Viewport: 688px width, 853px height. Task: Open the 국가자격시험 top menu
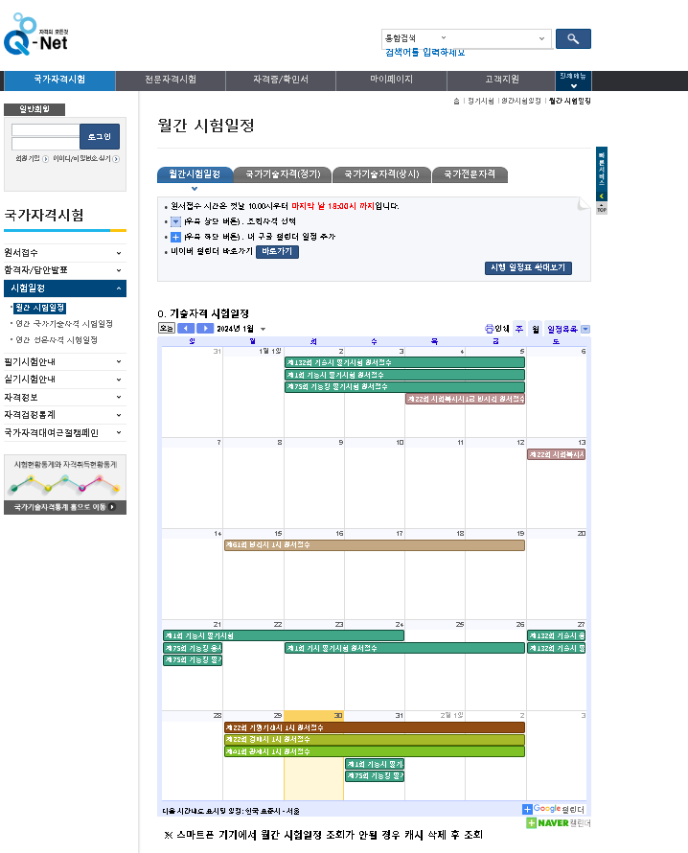(x=59, y=80)
